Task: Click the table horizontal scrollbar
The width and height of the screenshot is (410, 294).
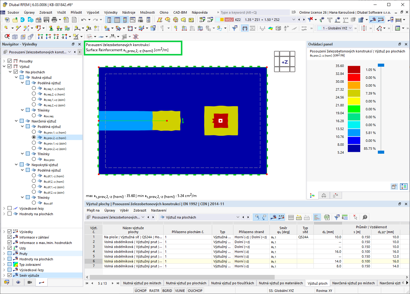Action: pyautogui.click(x=182, y=277)
